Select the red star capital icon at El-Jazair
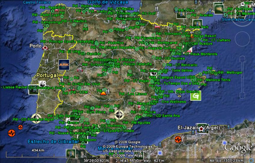This screenshot has width=255, height=163. coord(201,128)
